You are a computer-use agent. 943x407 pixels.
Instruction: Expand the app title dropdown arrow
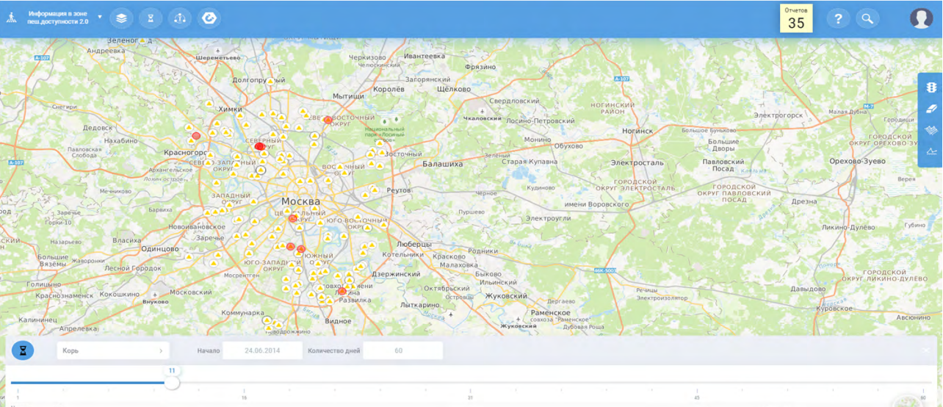coord(100,16)
